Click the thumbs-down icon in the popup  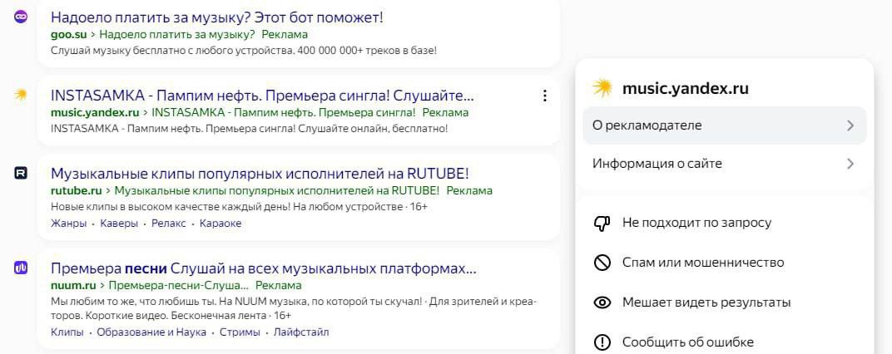click(602, 223)
